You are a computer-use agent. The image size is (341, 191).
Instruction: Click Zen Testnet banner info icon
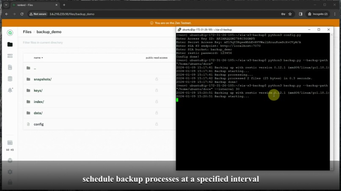[x=151, y=23]
